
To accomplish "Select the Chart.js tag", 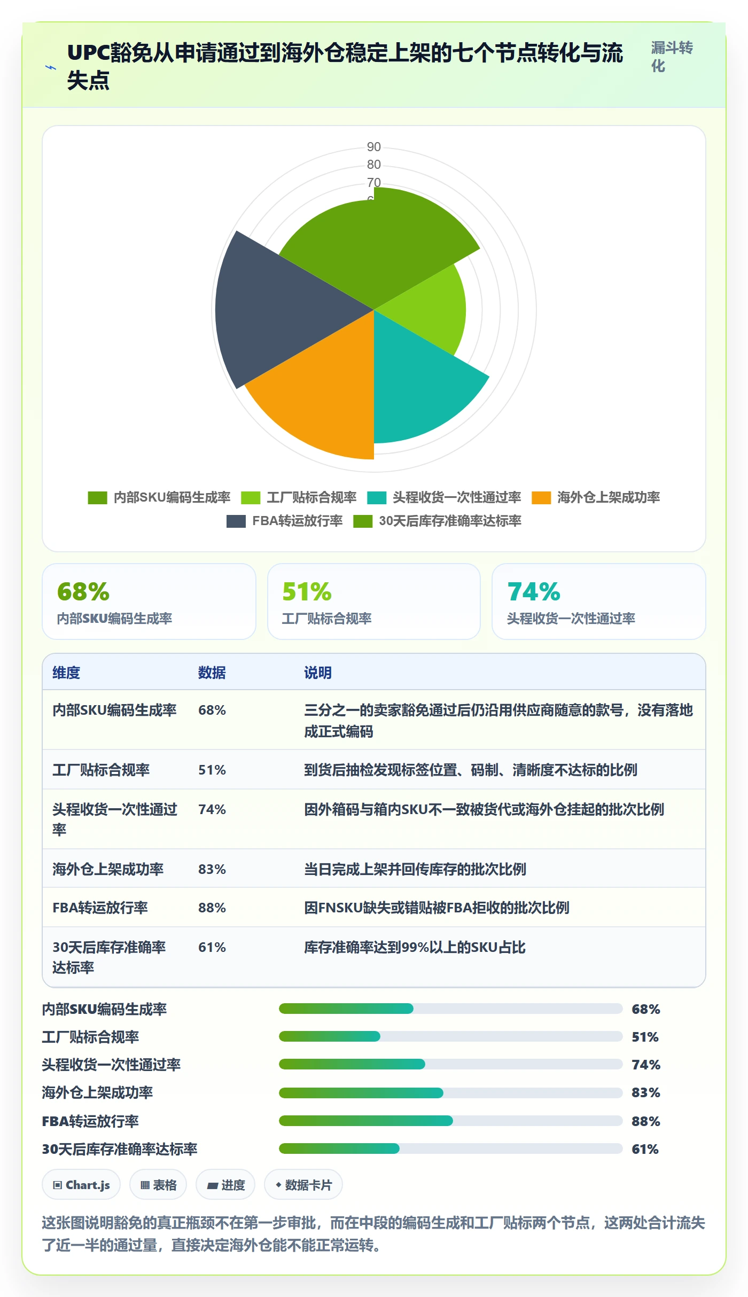I will (81, 1185).
